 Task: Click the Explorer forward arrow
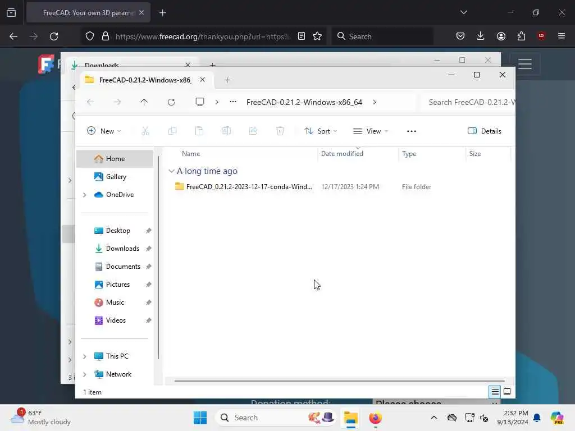117,102
